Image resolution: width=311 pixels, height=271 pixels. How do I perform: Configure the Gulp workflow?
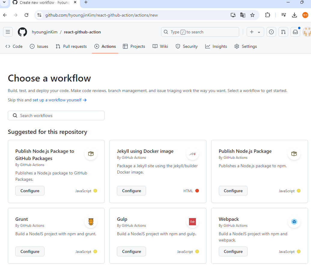(132, 251)
